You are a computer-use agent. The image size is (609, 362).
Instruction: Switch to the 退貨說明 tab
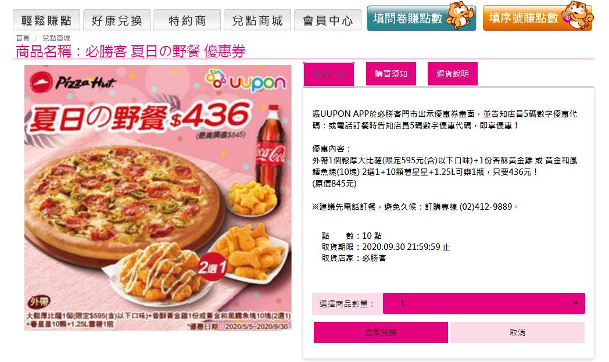453,74
